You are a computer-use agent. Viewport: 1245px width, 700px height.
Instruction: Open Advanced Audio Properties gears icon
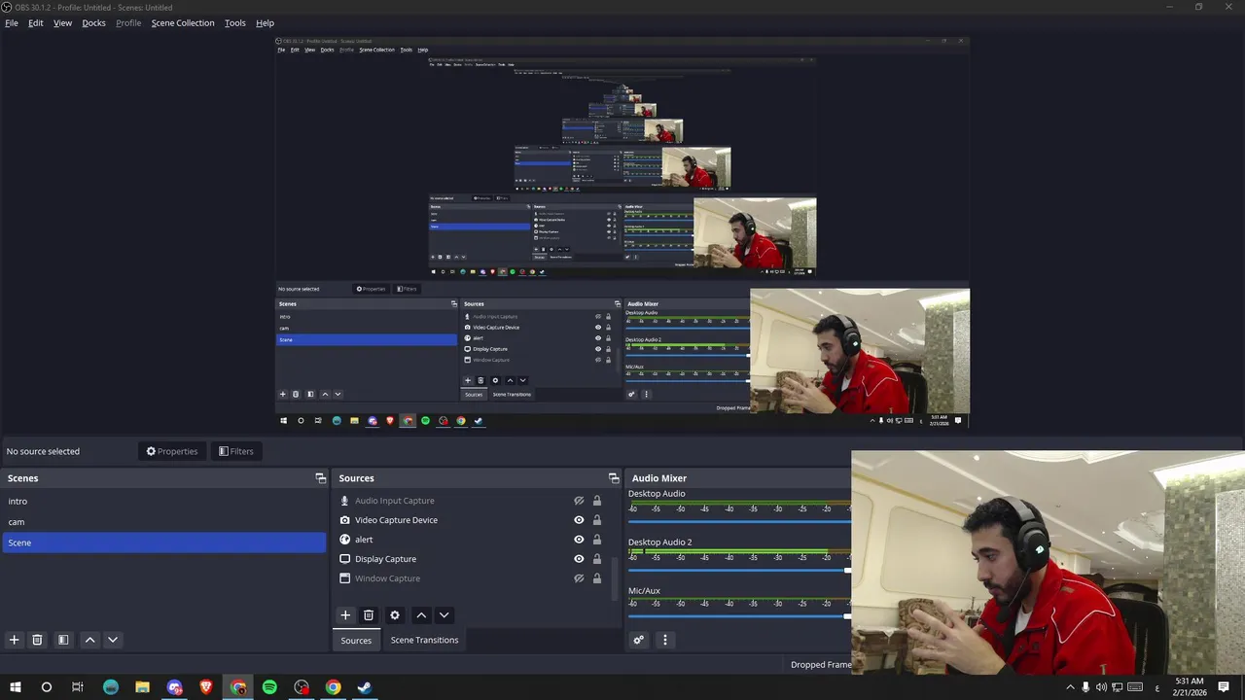pos(639,640)
